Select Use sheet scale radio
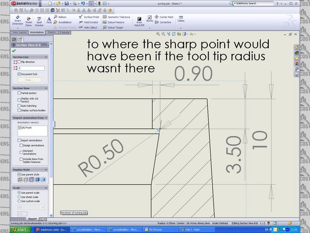 click(x=19, y=197)
